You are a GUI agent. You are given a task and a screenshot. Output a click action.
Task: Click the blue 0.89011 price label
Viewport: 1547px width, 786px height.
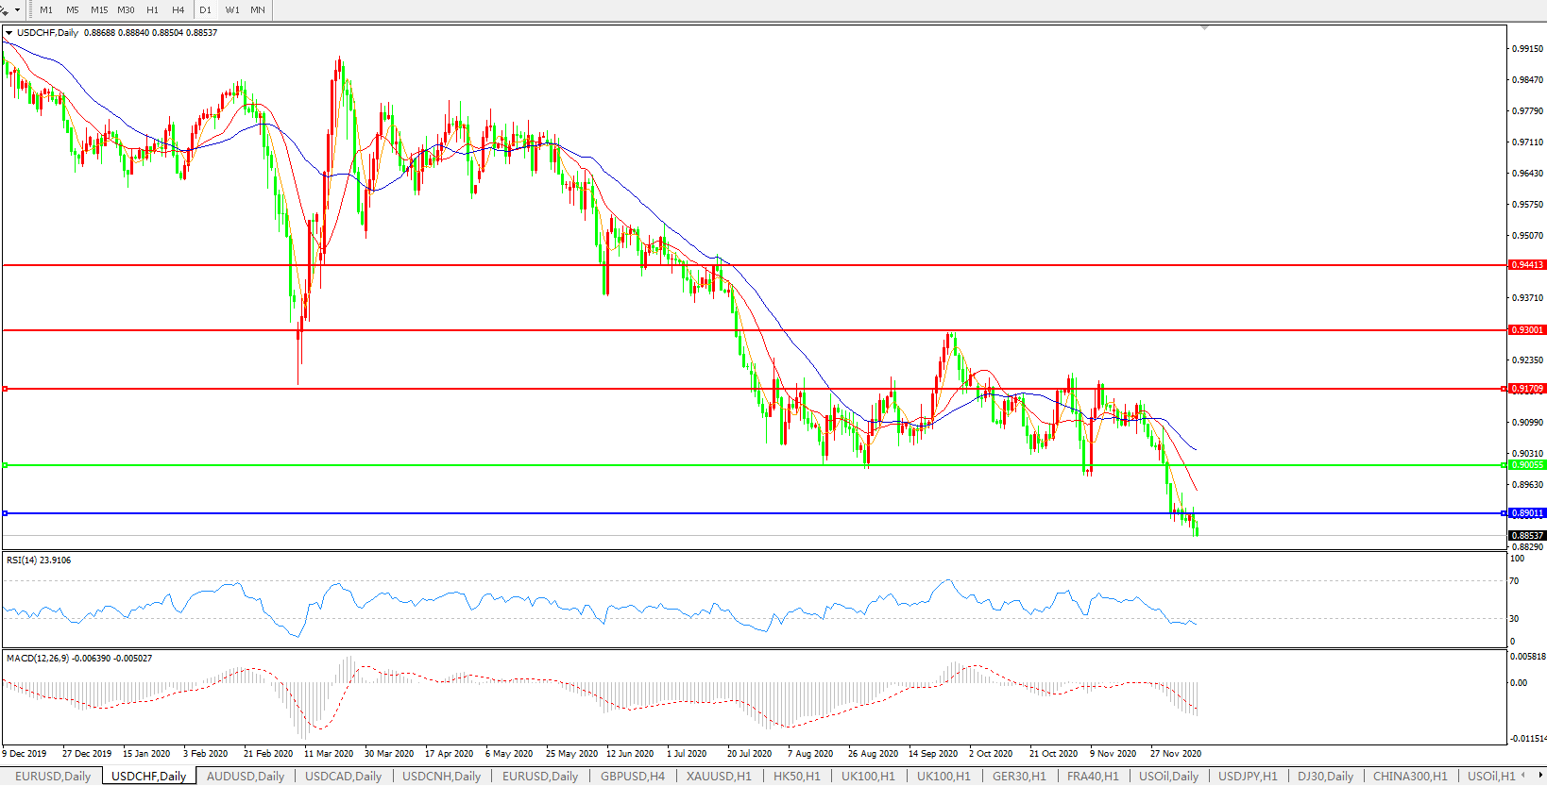point(1526,513)
